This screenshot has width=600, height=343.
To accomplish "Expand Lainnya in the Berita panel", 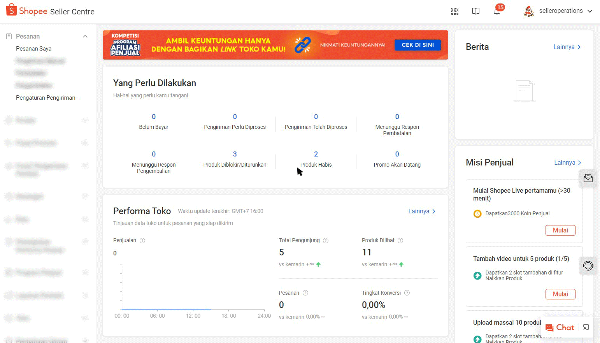I will coord(567,47).
